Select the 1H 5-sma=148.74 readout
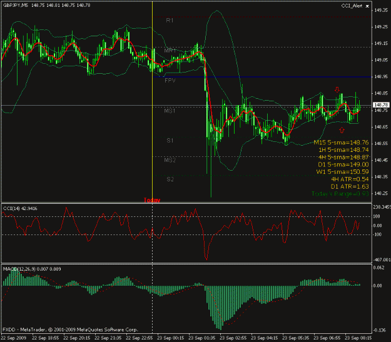The image size is (391, 342). 343,150
